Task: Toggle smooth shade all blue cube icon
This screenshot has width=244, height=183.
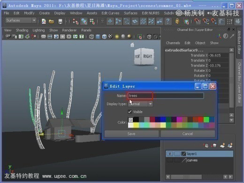Action: point(98,37)
